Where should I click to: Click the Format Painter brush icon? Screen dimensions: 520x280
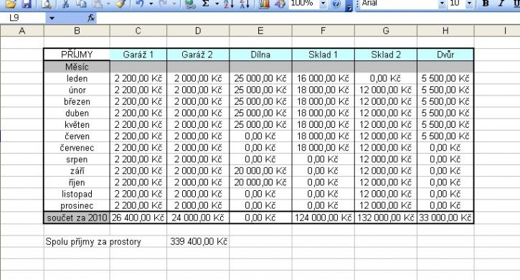tap(120, 4)
